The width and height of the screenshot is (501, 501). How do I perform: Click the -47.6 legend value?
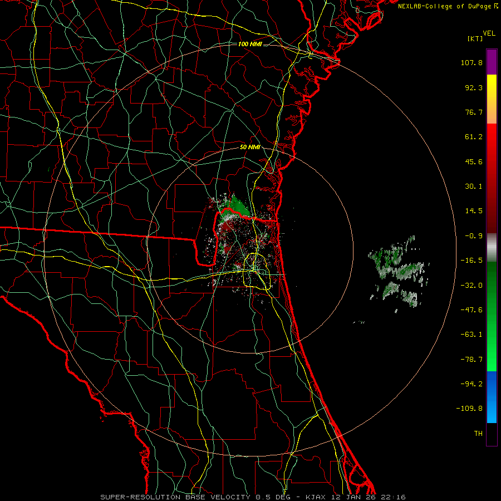point(471,310)
